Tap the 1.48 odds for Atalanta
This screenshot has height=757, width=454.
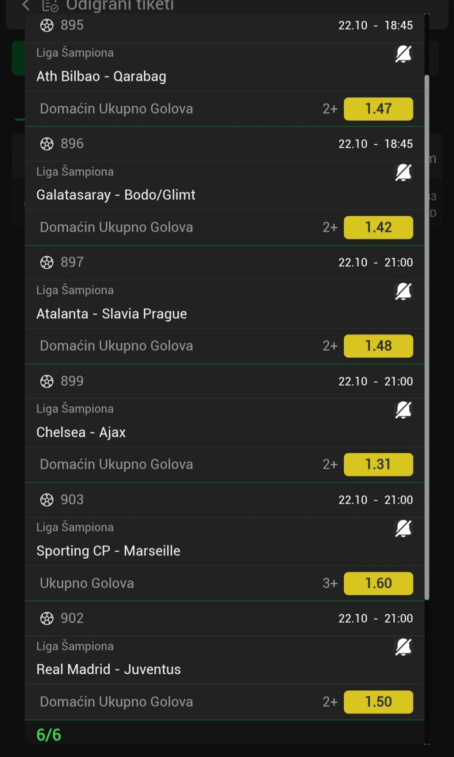pos(378,346)
